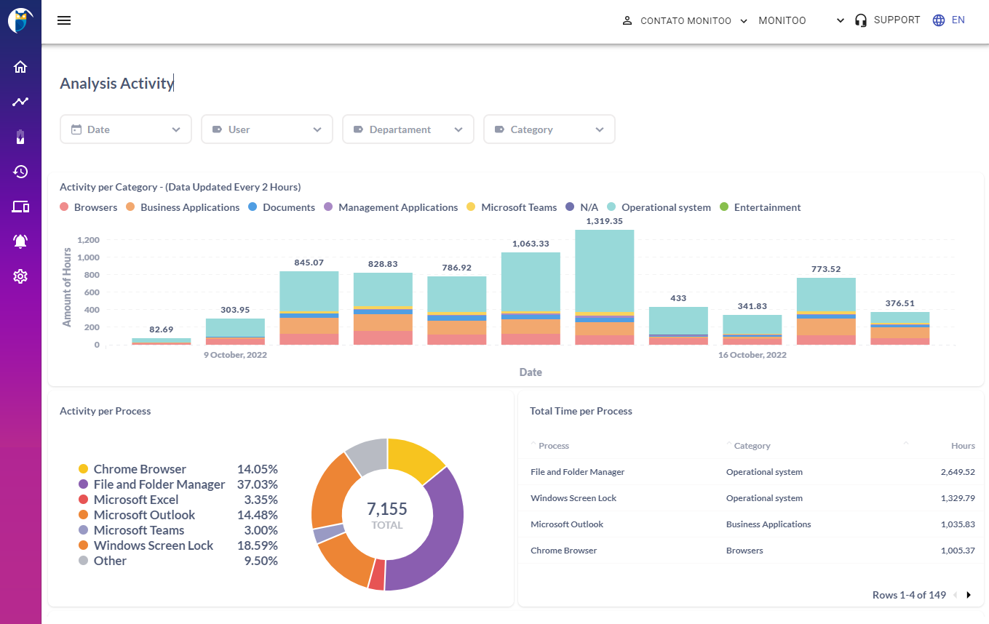989x624 pixels.
Task: Select the analytics chart icon in sidebar
Action: [x=20, y=101]
